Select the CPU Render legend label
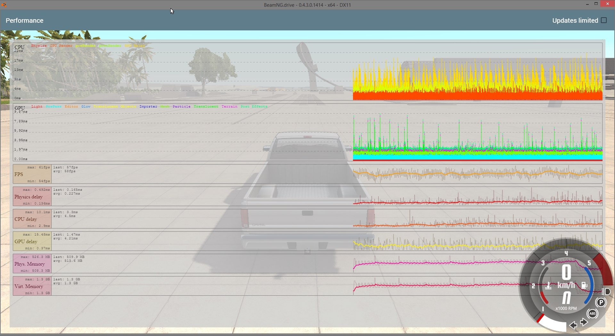Viewport: 615px width, 336px height. coord(61,46)
